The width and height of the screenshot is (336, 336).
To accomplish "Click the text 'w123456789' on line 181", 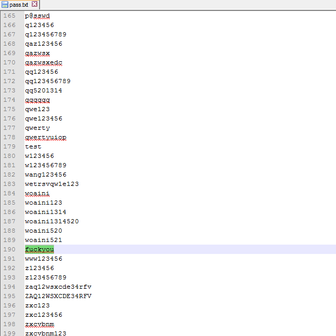I will click(x=46, y=166).
